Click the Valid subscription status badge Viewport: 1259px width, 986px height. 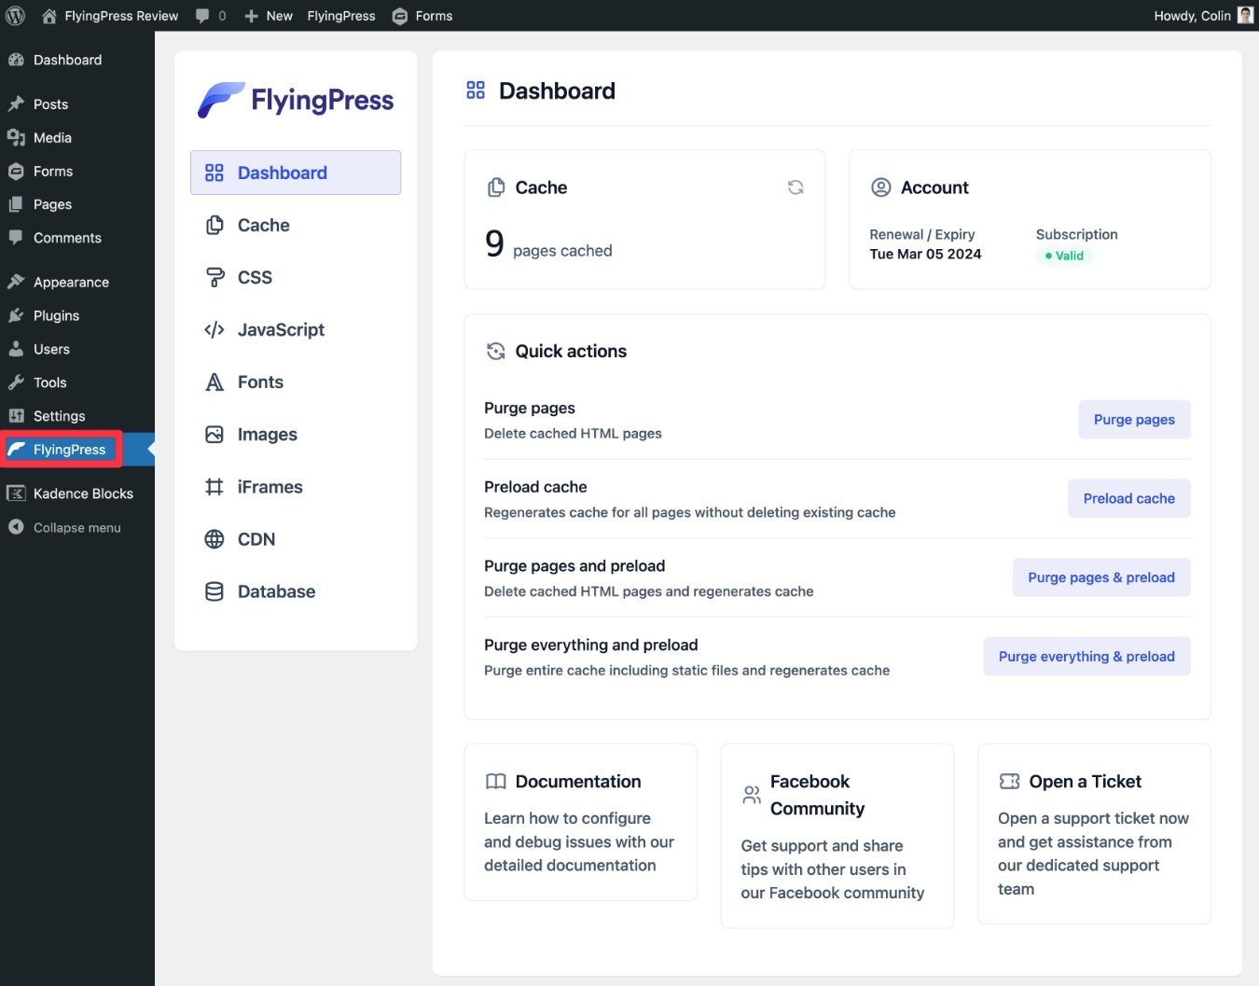pos(1064,256)
